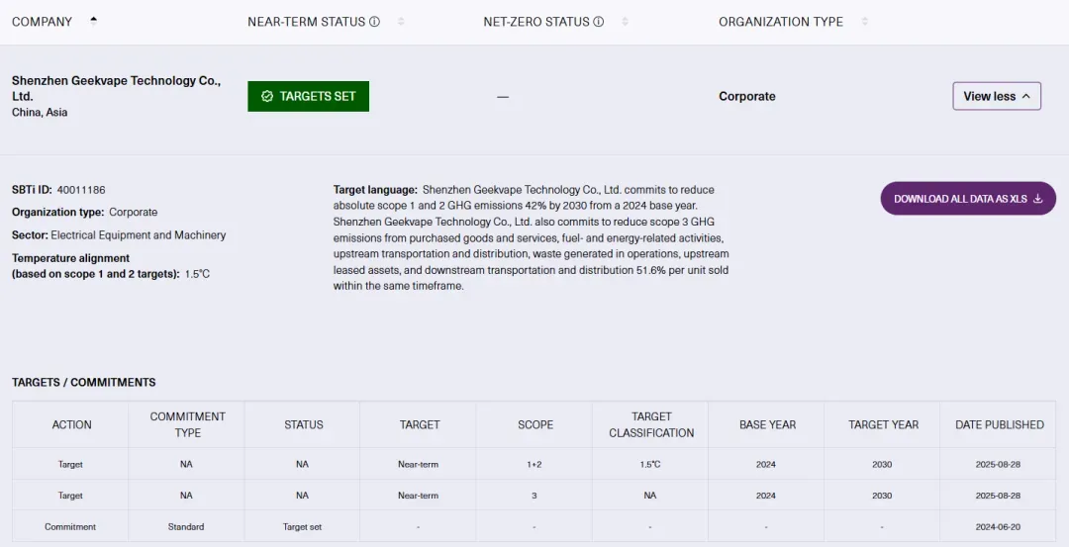Click the Target set status in Commitment row
This screenshot has height=547, width=1069.
point(302,527)
